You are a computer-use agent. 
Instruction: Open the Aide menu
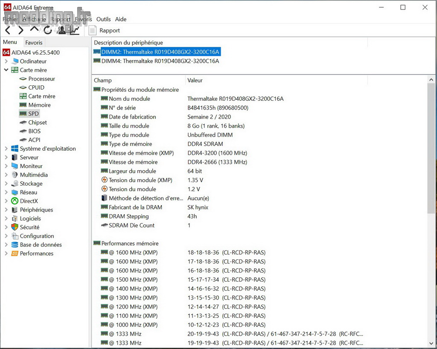pos(121,19)
